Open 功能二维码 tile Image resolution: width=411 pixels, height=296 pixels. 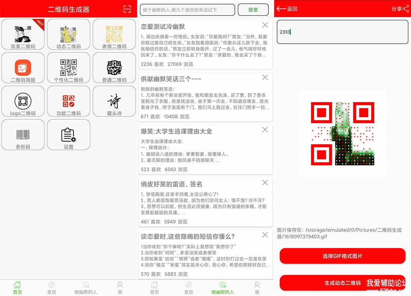68,101
